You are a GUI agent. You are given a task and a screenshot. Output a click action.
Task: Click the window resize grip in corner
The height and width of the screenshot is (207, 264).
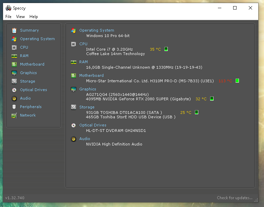(256, 200)
